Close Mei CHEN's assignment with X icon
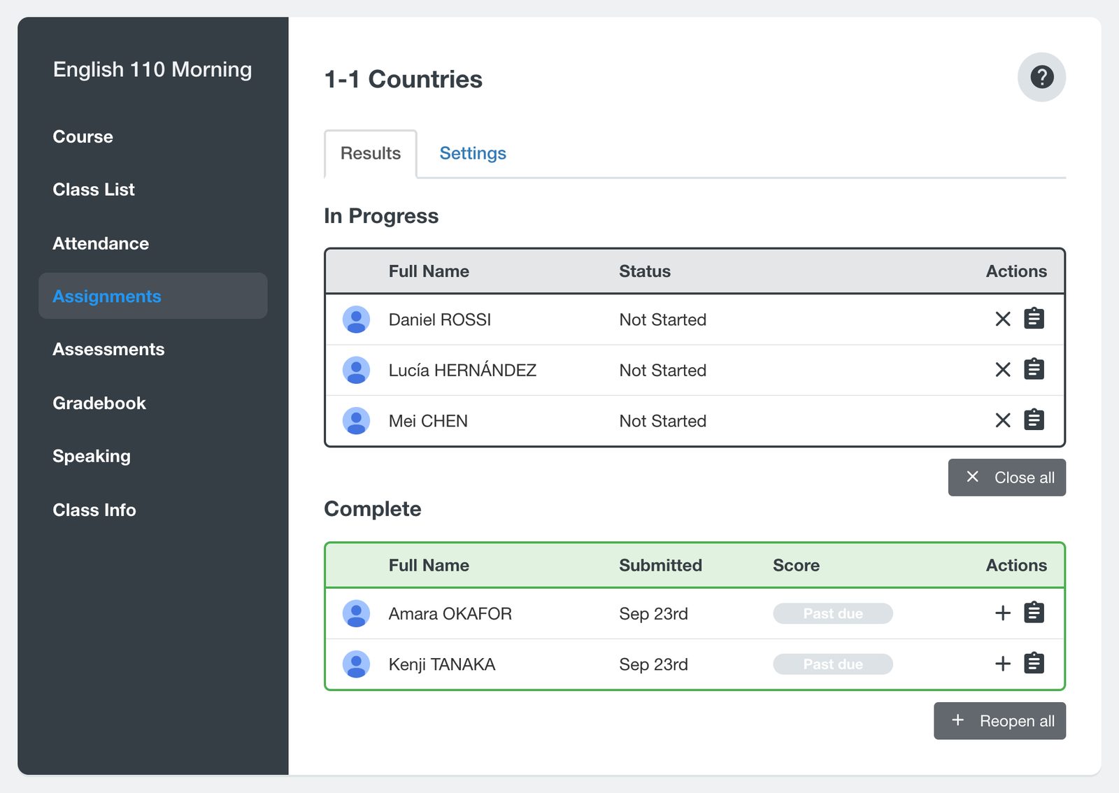1119x793 pixels. (1003, 420)
